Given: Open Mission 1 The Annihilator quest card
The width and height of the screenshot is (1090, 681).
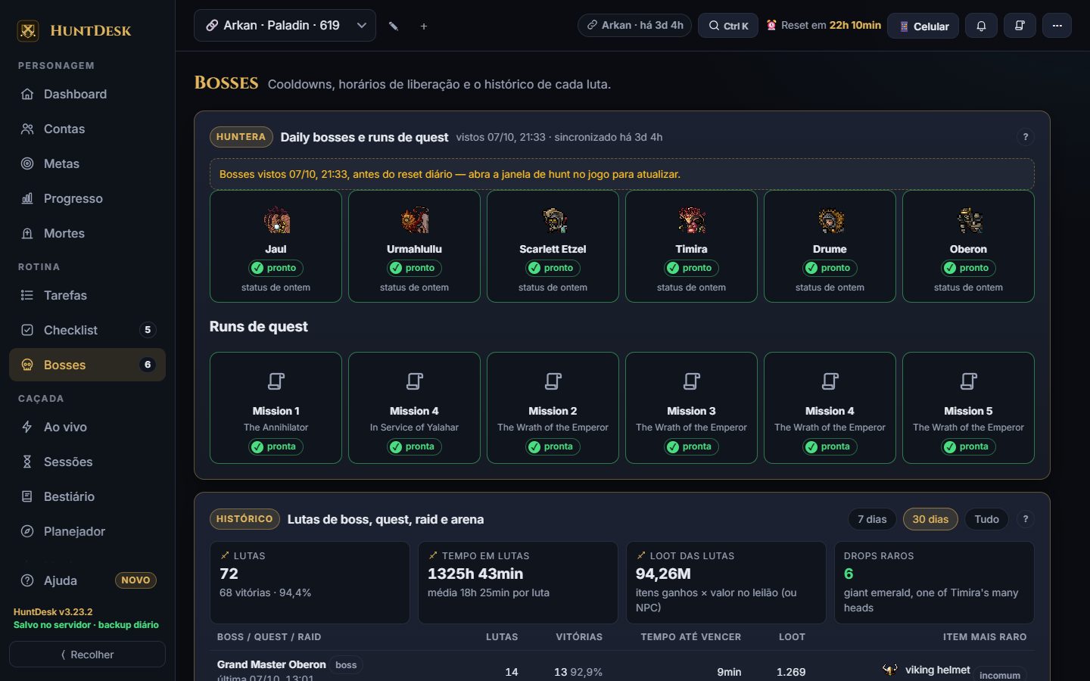Looking at the screenshot, I should 276,408.
